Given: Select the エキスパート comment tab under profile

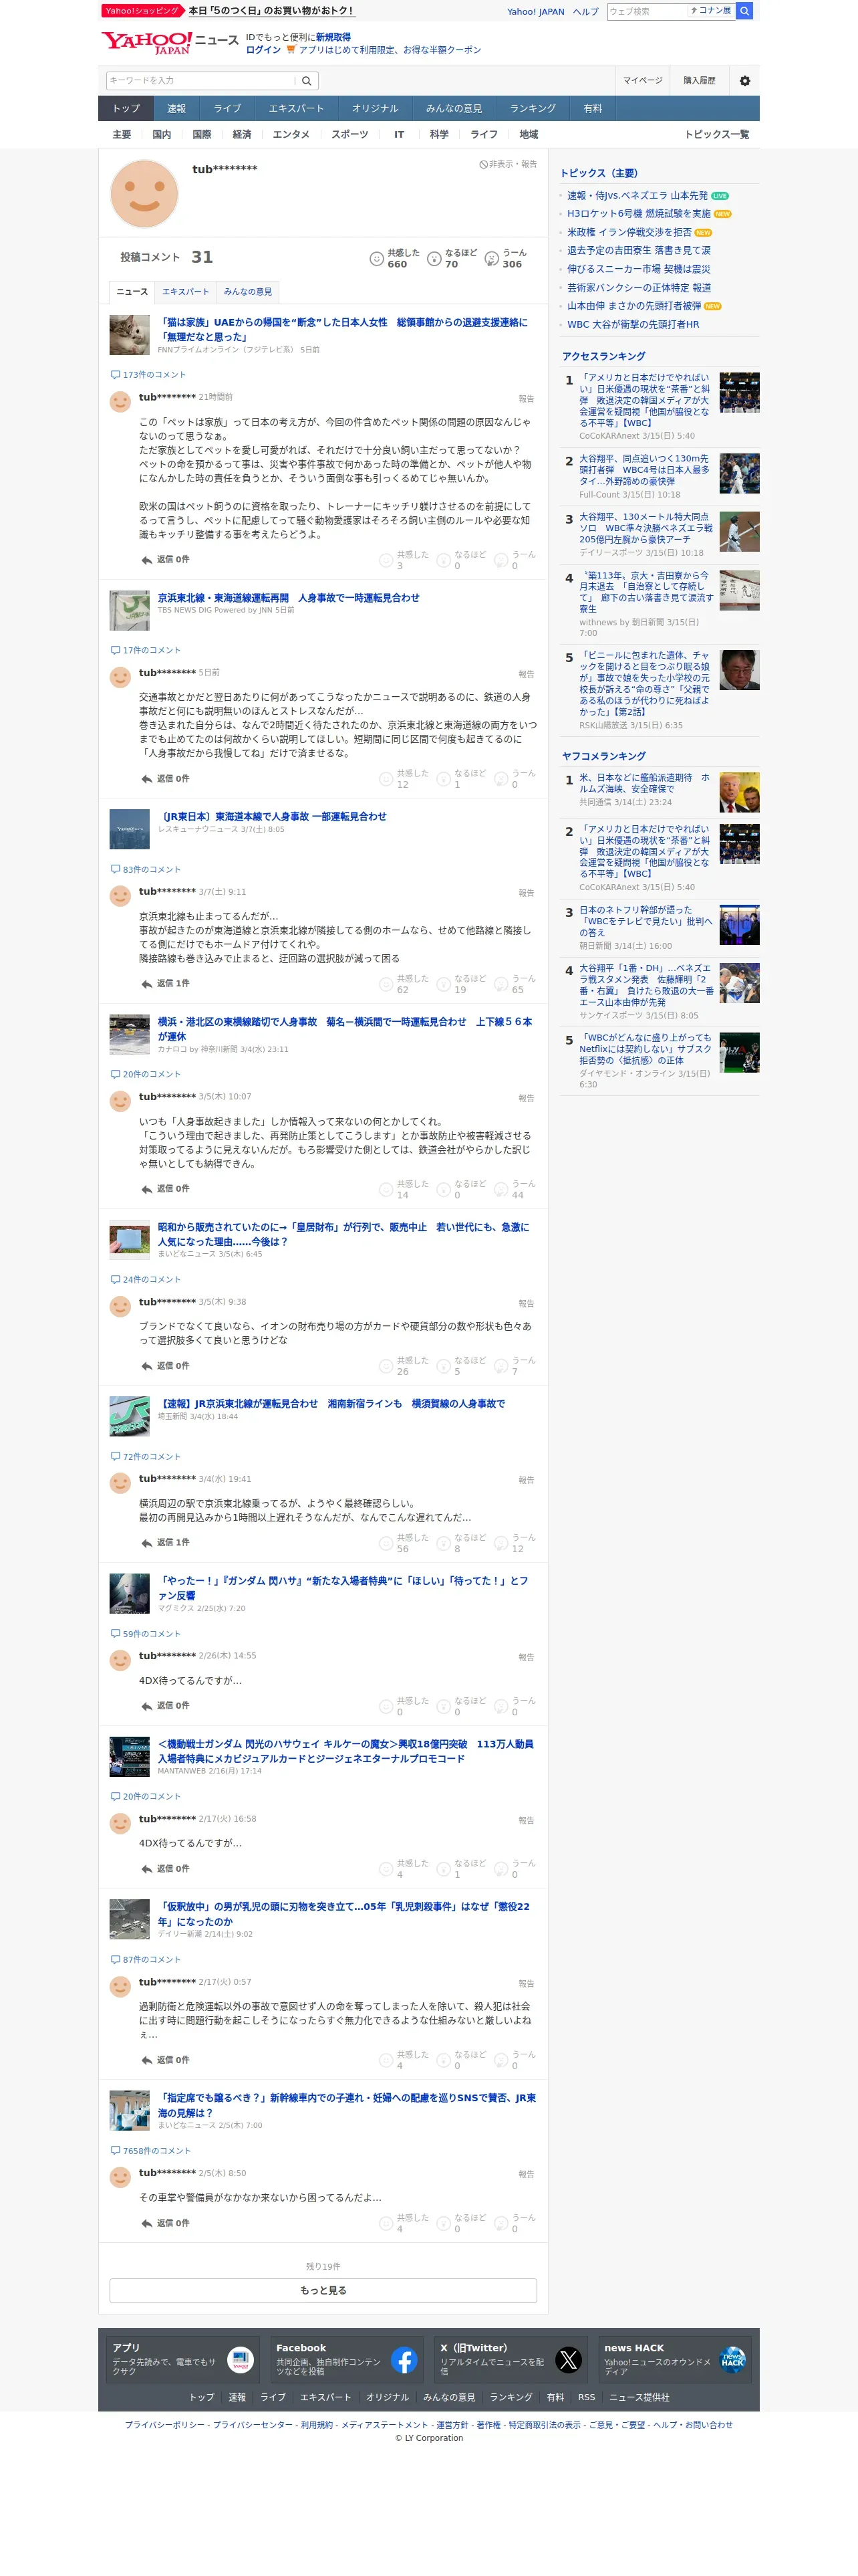Looking at the screenshot, I should [x=186, y=292].
